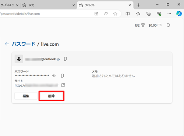Minimize the browser window
184x136 pixels.
(x=157, y=4)
